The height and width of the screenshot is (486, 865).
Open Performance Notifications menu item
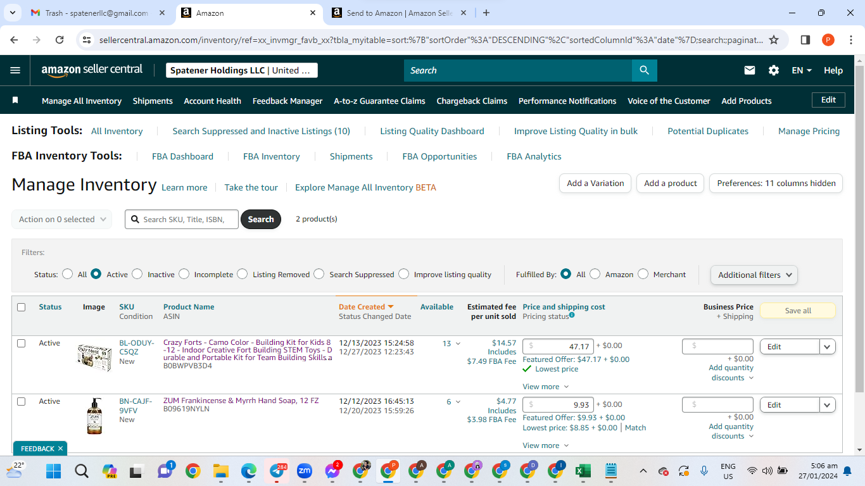(567, 101)
